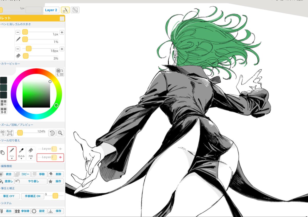Click the fit-to-screen zoom icon

coord(10,133)
